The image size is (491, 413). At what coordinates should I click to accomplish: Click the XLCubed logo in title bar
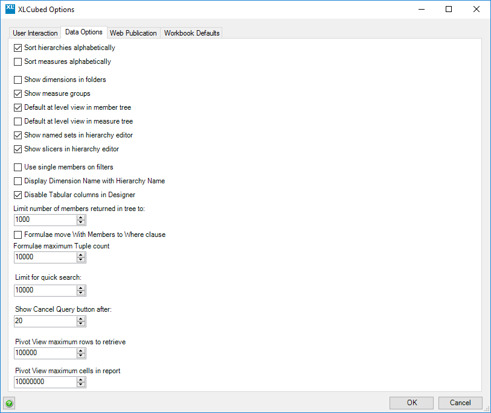pos(10,9)
